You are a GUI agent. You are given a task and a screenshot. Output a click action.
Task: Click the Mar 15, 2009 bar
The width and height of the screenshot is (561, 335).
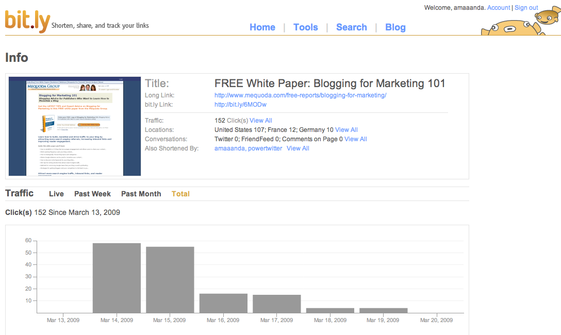(170, 280)
